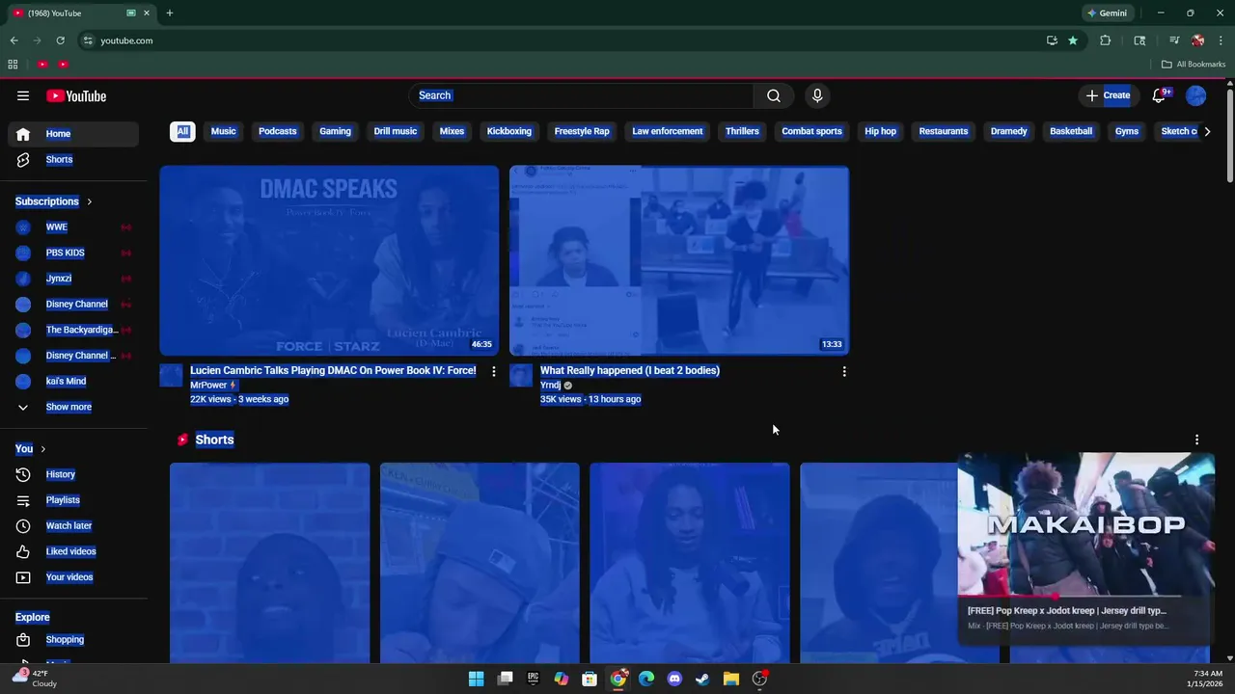Open The Backyardigans channel in sidebar

tap(73, 330)
